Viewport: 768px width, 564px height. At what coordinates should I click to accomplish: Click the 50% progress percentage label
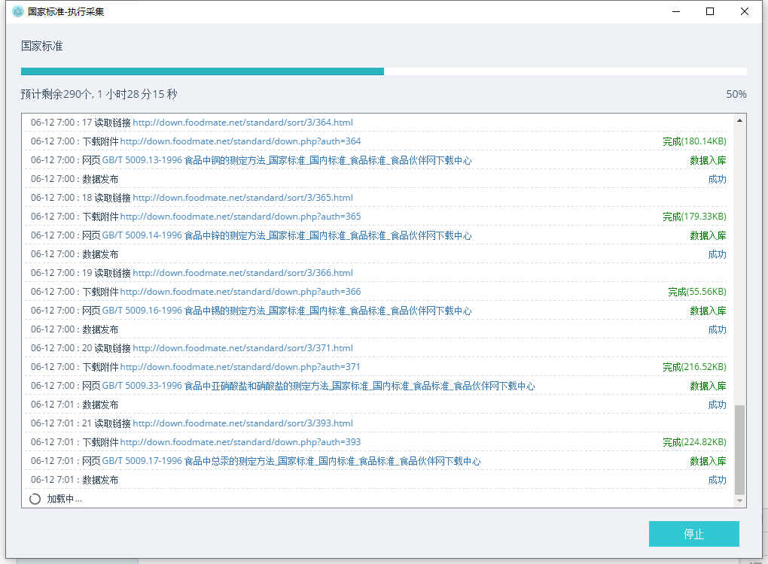point(736,94)
